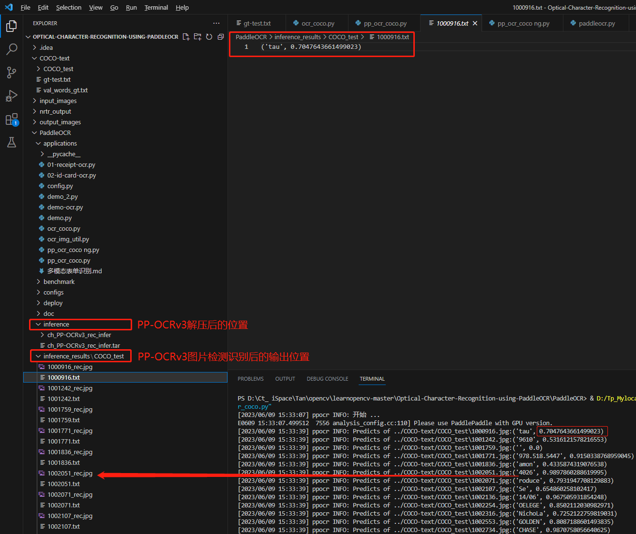Open gt-test.txt in explorer tree
Screen dimensions: 636x534
125,79
